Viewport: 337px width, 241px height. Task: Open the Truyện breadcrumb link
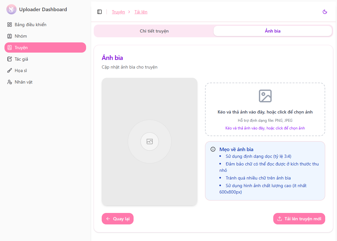click(x=118, y=12)
